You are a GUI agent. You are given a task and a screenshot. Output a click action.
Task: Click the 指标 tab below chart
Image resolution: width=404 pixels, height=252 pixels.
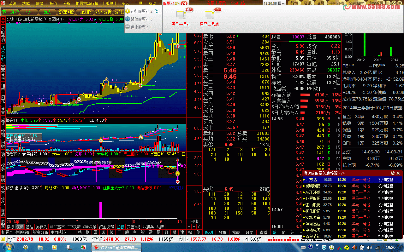click(10, 226)
